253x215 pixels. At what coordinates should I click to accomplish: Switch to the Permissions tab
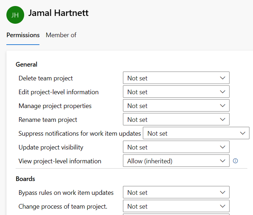(x=23, y=35)
